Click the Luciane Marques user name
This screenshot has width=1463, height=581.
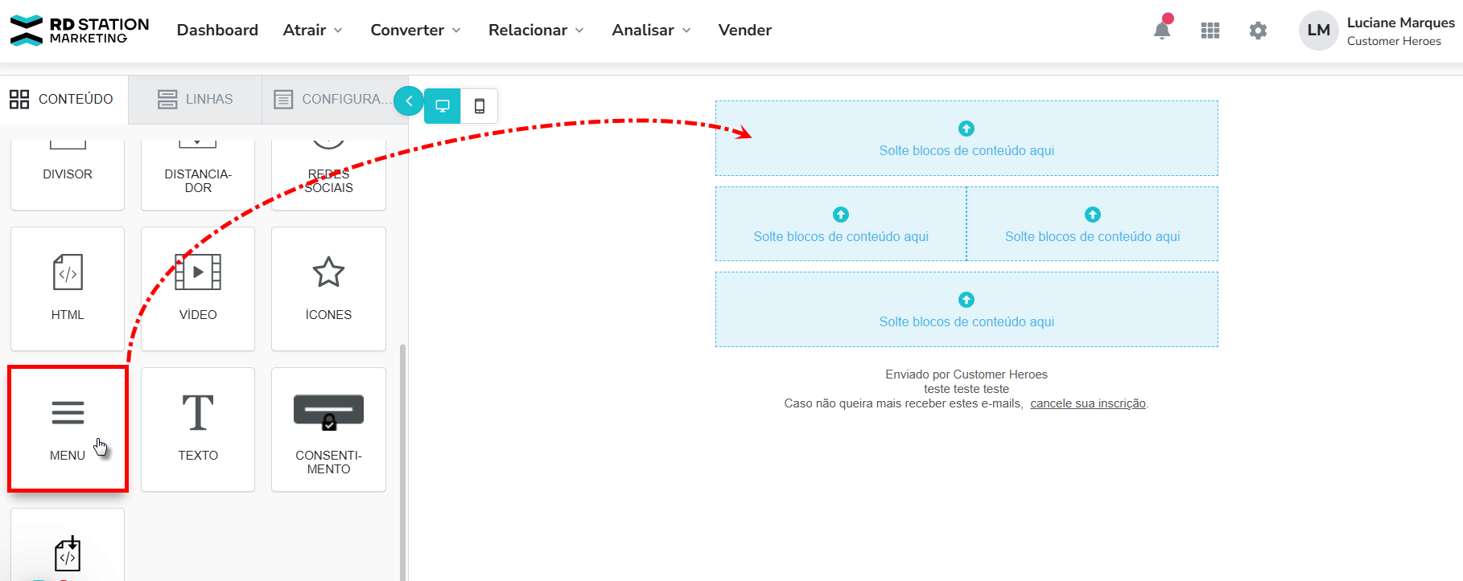tap(1400, 23)
